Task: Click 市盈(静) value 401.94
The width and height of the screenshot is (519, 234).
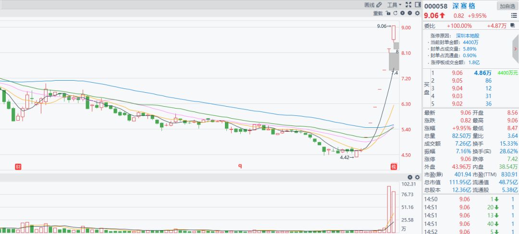Action: [x=462, y=174]
